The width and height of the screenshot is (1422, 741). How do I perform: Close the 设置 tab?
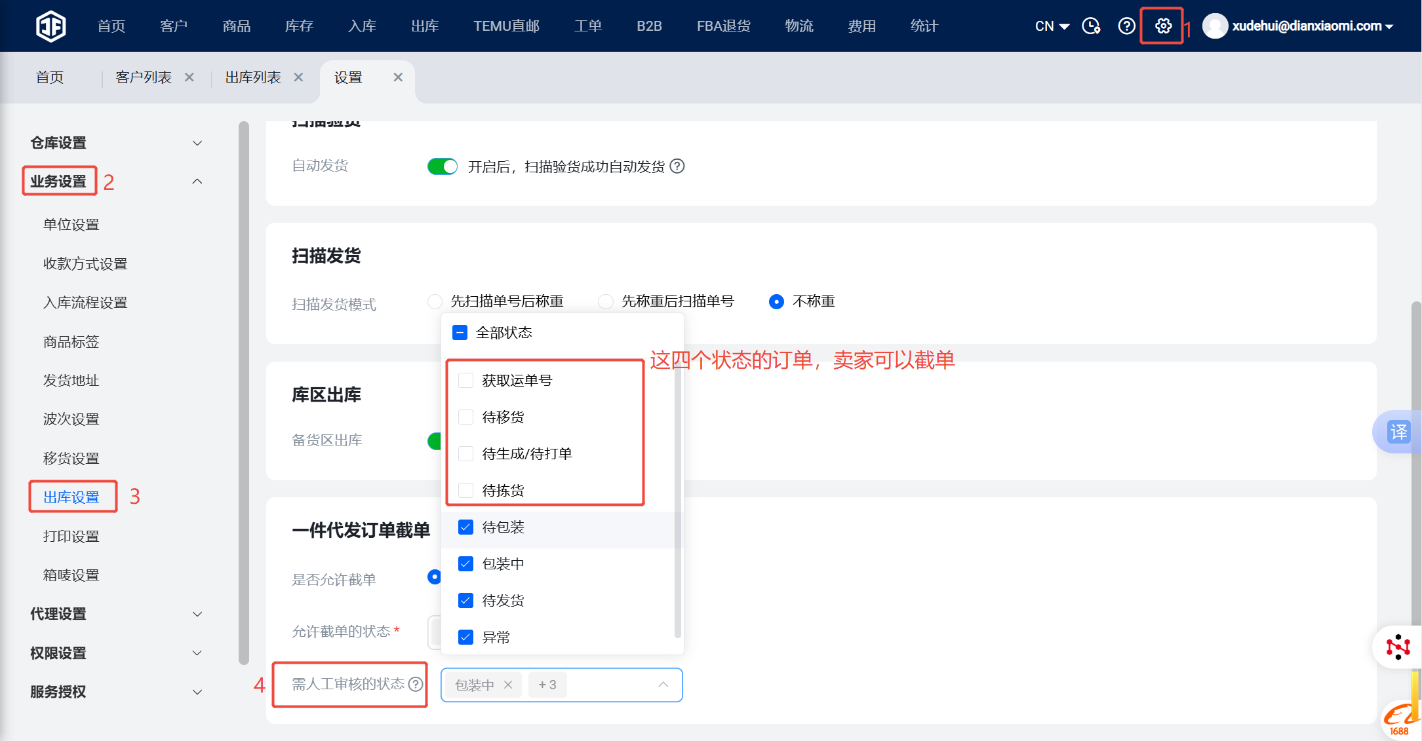pyautogui.click(x=398, y=77)
